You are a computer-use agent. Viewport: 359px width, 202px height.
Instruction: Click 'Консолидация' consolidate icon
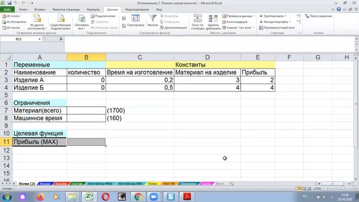(x=224, y=22)
